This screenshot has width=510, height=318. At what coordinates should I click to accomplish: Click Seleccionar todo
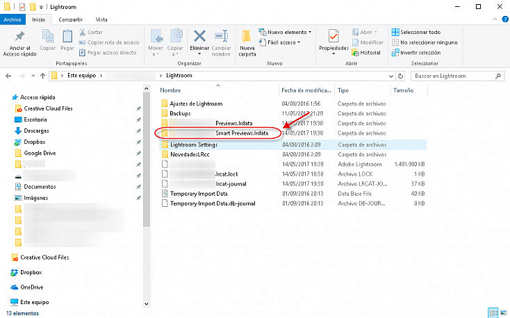coord(416,32)
